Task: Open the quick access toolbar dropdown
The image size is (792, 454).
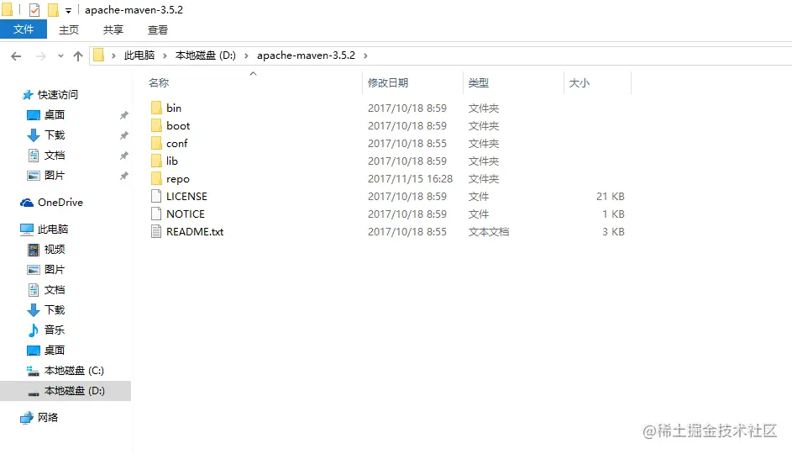Action: (68, 11)
